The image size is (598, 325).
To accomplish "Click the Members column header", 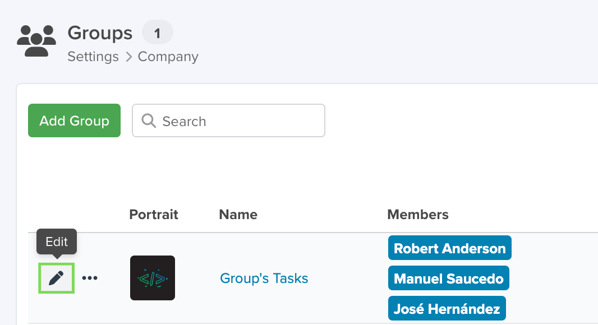I will [417, 214].
